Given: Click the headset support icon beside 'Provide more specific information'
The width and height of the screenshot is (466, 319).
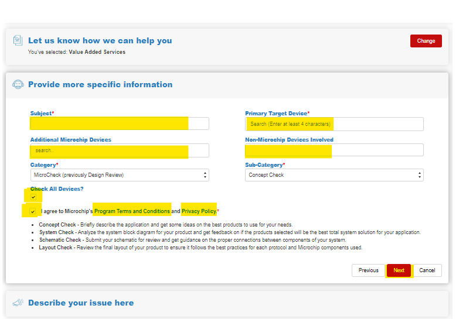Looking at the screenshot, I should click(x=18, y=84).
